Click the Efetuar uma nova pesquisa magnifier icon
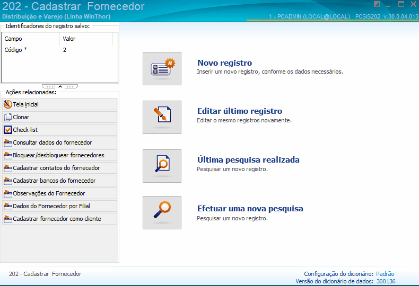The image size is (419, 286). pos(162,212)
